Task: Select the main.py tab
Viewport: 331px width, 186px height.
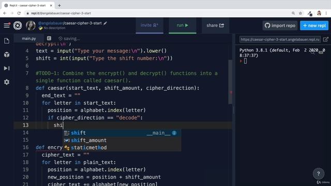Action: tap(29, 39)
